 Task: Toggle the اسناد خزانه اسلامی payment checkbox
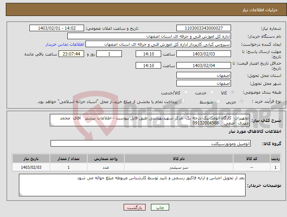coord(183,101)
